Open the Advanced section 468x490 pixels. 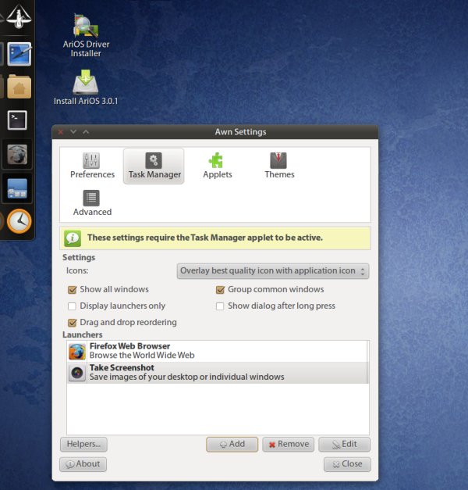(x=92, y=203)
